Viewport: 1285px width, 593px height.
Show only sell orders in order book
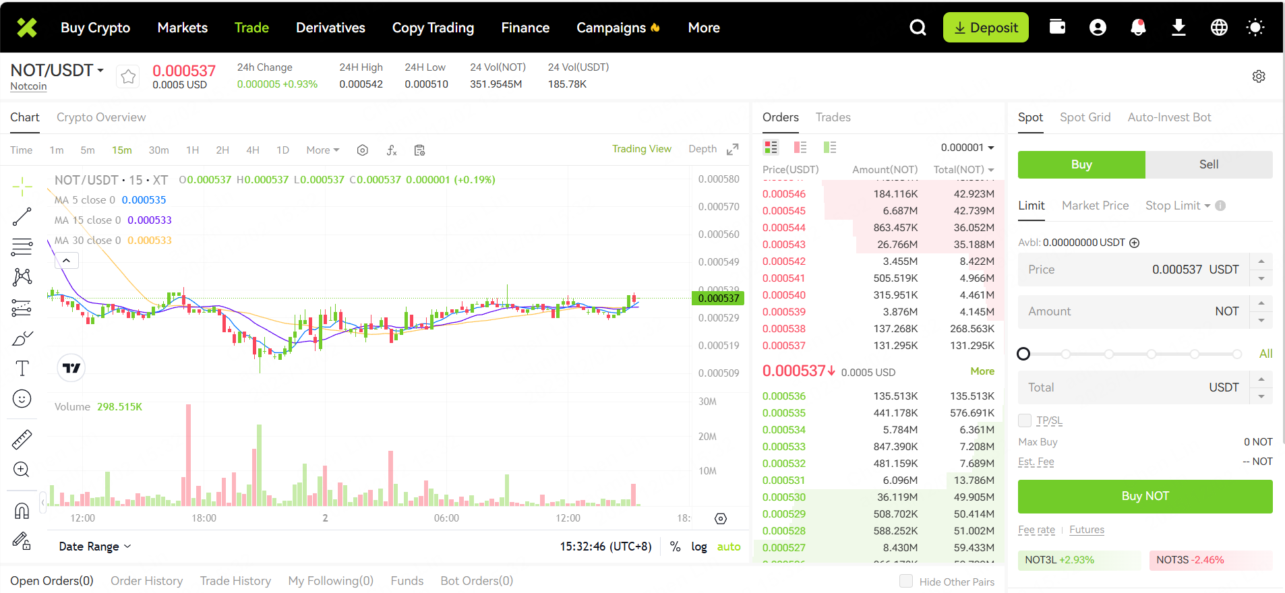(x=800, y=148)
